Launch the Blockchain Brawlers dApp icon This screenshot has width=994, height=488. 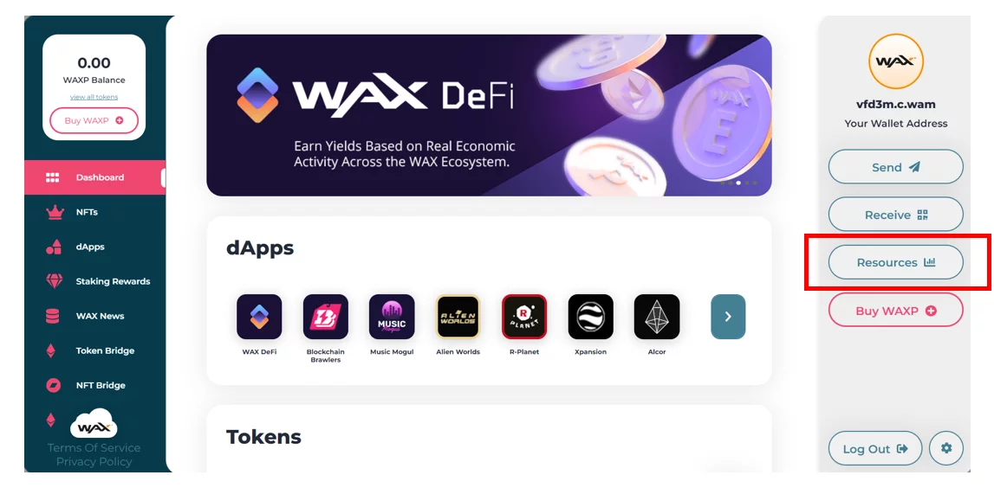325,317
